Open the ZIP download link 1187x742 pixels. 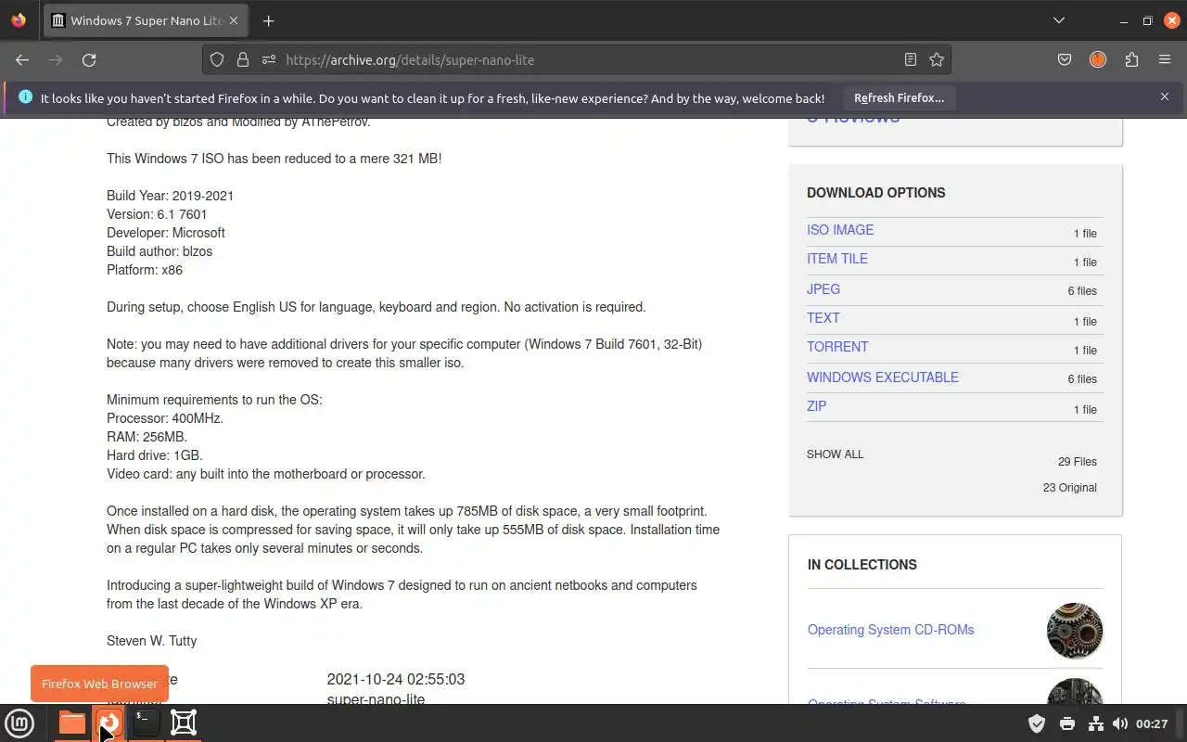(x=816, y=406)
